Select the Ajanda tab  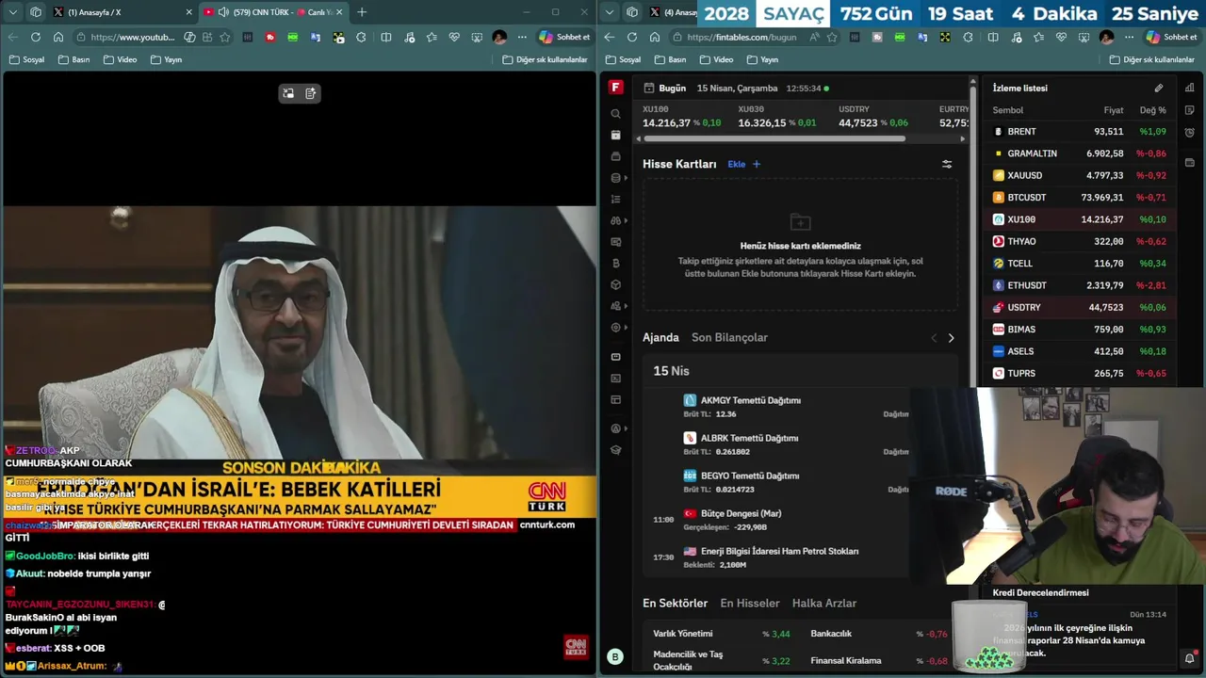click(660, 337)
